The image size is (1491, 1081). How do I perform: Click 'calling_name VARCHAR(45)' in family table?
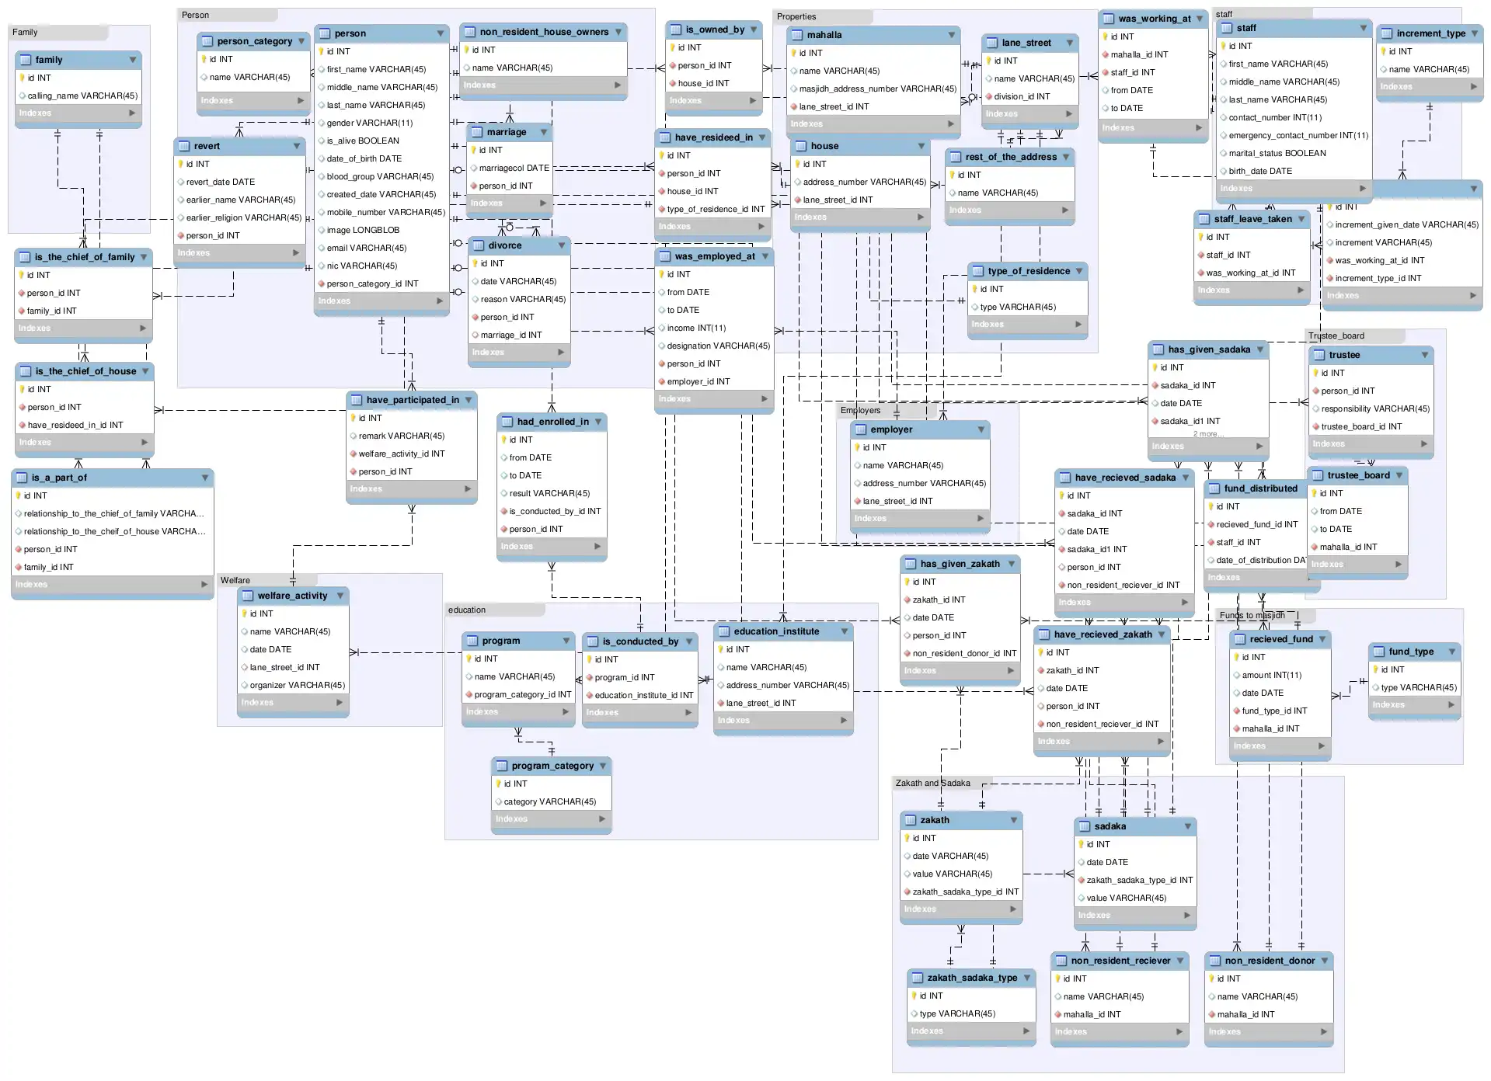[x=82, y=96]
